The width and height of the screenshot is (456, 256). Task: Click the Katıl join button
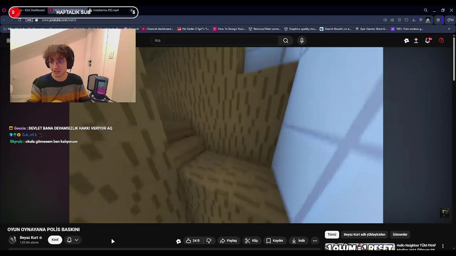click(55, 240)
